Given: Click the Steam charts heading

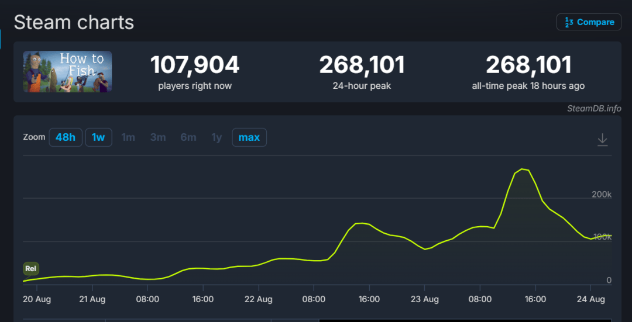Looking at the screenshot, I should 74,23.
